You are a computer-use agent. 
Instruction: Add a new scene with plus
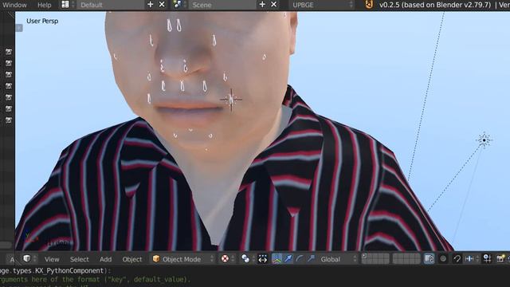point(262,5)
